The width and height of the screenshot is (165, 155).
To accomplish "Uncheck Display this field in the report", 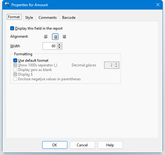I will coord(12,28).
